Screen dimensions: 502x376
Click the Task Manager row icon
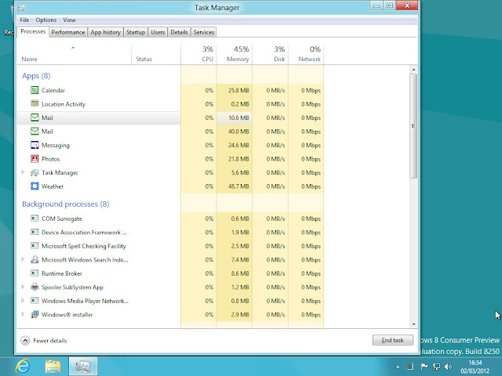[x=35, y=172]
